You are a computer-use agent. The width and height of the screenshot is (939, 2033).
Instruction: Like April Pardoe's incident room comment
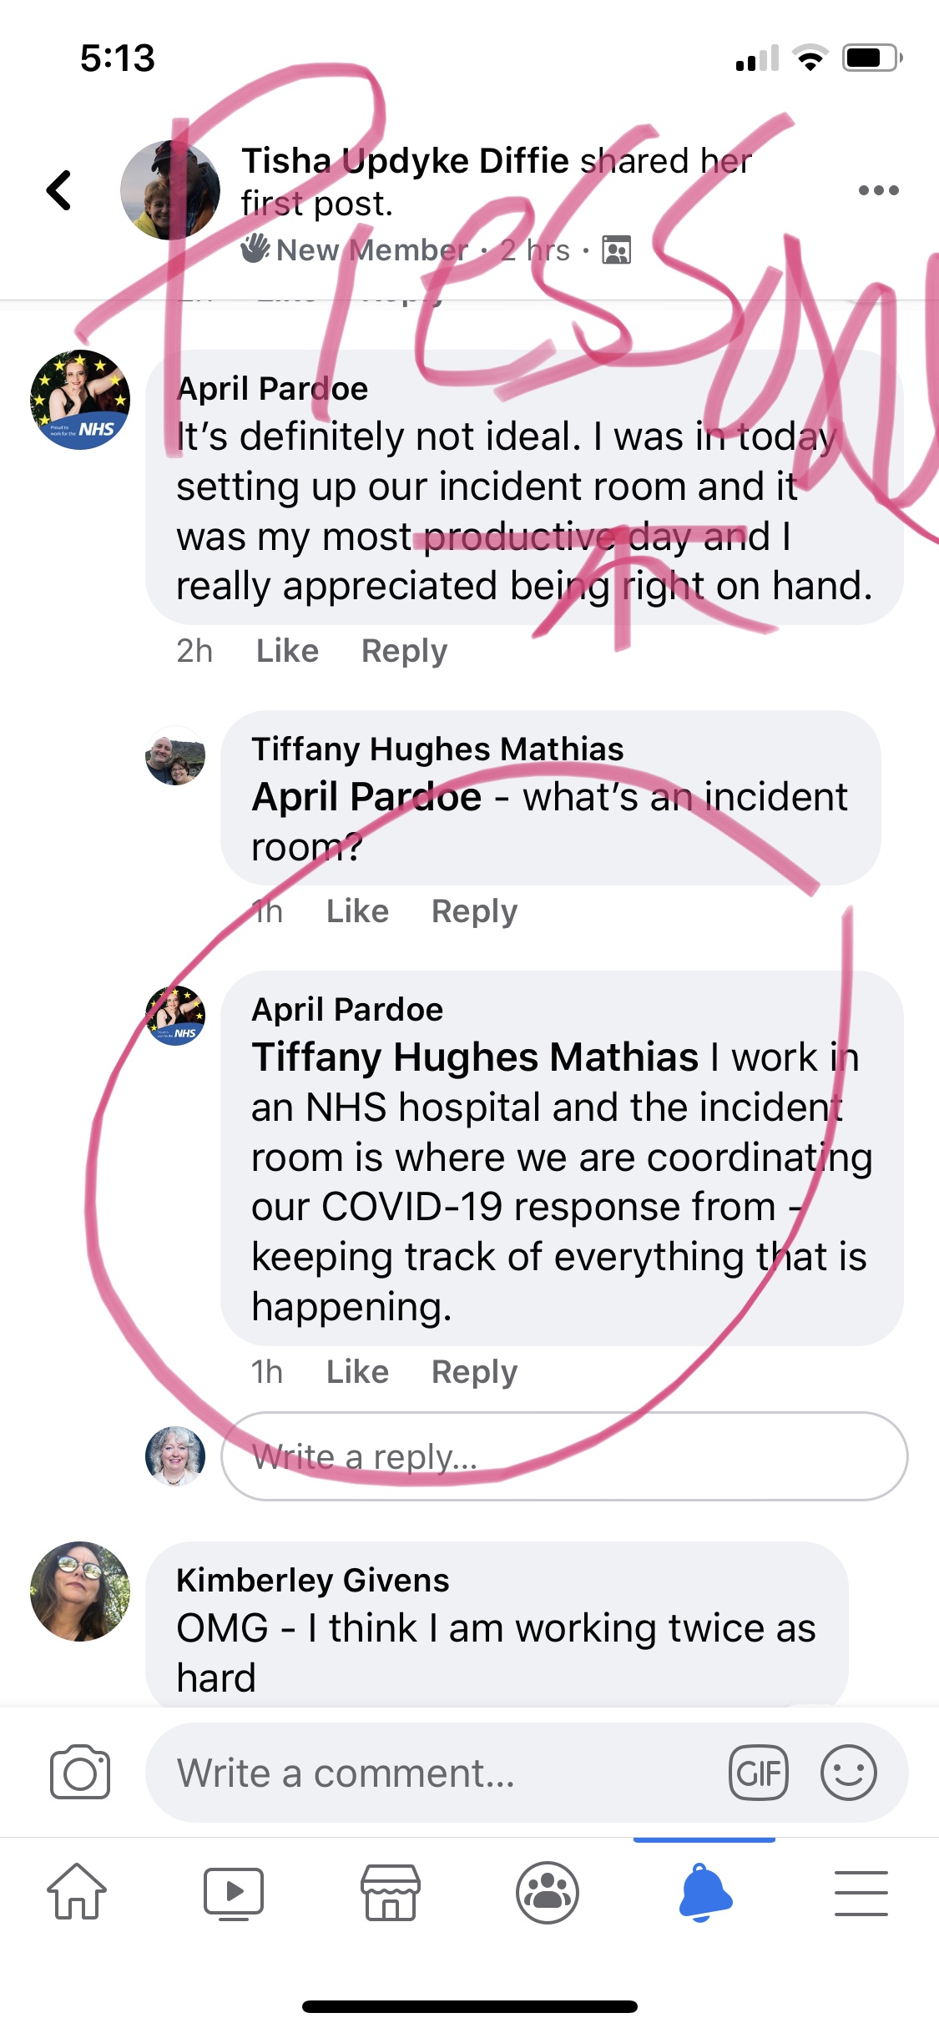[287, 651]
